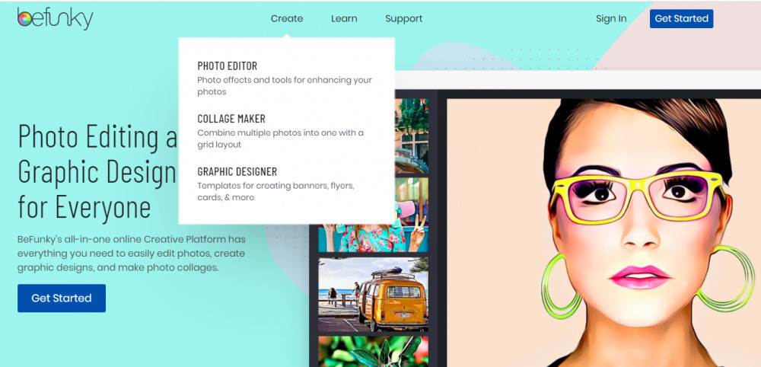This screenshot has width=761, height=367.
Task: Open the Create menu
Action: click(x=287, y=18)
